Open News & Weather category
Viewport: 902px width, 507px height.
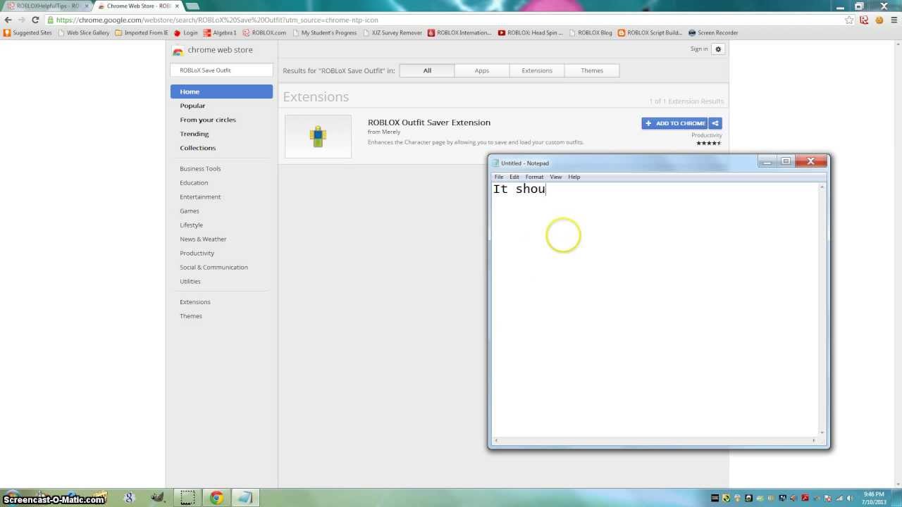203,239
